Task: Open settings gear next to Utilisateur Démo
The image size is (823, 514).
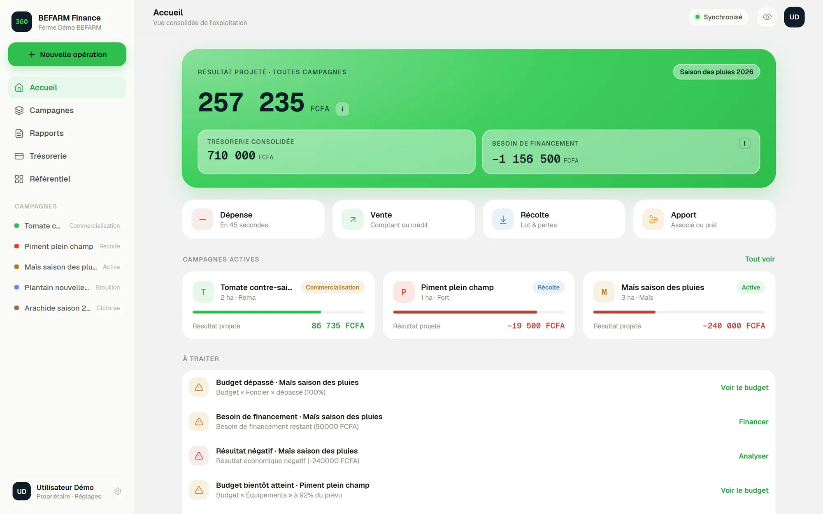Action: pyautogui.click(x=118, y=491)
